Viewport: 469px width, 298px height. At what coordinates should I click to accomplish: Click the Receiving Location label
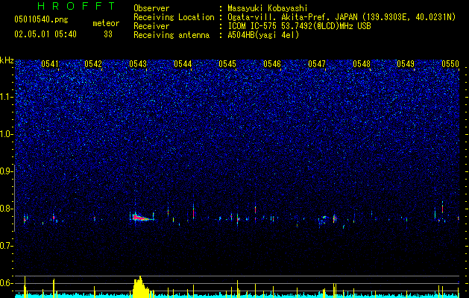[x=174, y=17]
